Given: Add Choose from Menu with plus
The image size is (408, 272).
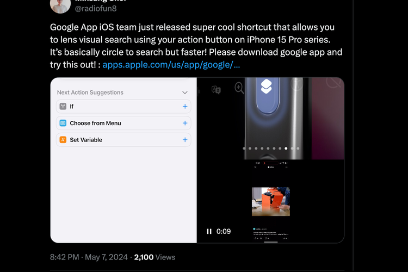Looking at the screenshot, I should point(185,123).
